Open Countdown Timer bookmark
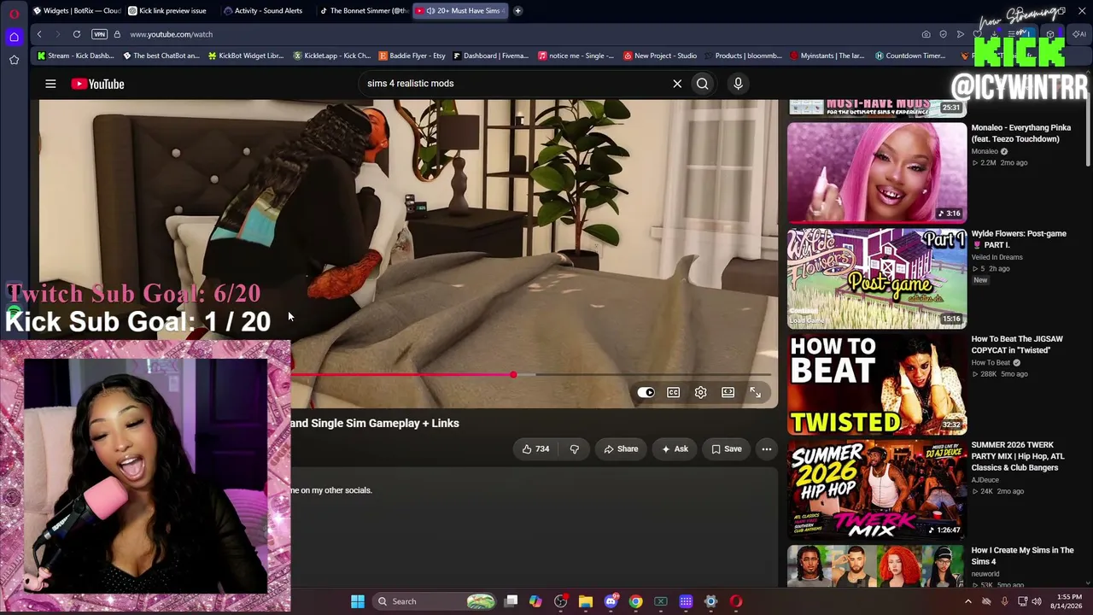This screenshot has height=615, width=1093. coord(910,56)
